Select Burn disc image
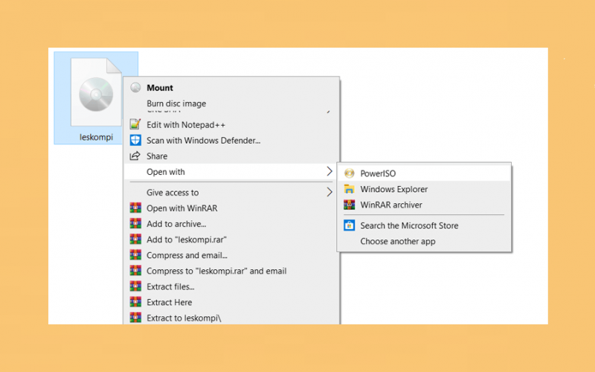This screenshot has height=372, width=595. (x=176, y=103)
